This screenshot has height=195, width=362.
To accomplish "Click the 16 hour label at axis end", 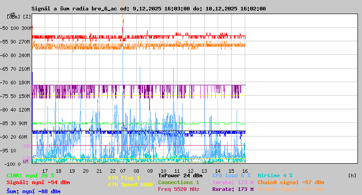I will point(245,171).
